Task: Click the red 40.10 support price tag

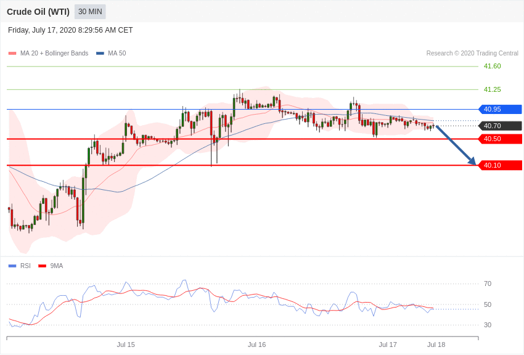Action: point(501,165)
